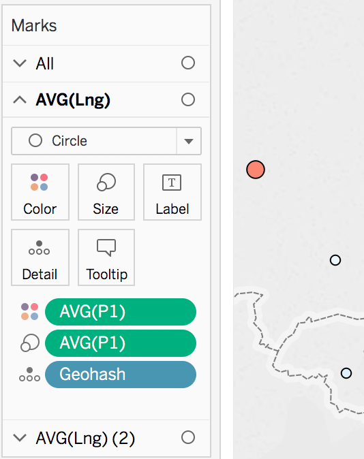Viewport: 364px width, 459px height.
Task: Click the first green AVG(P1) pill
Action: tap(121, 312)
